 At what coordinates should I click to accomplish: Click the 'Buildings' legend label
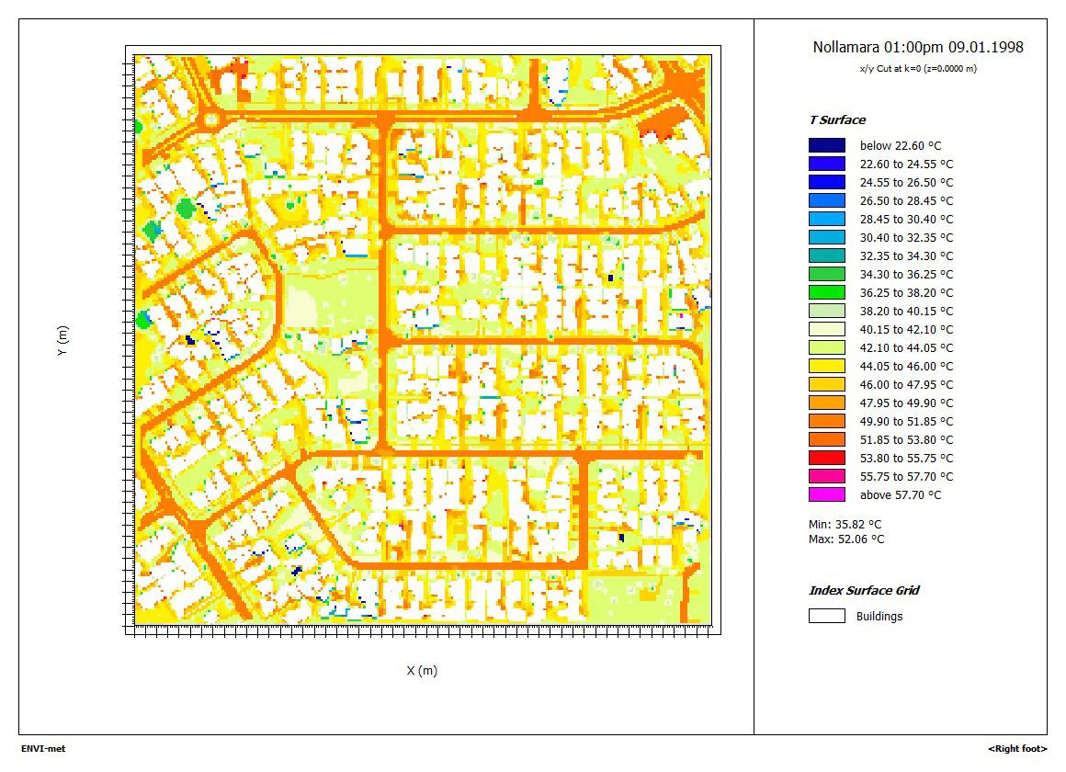879,617
